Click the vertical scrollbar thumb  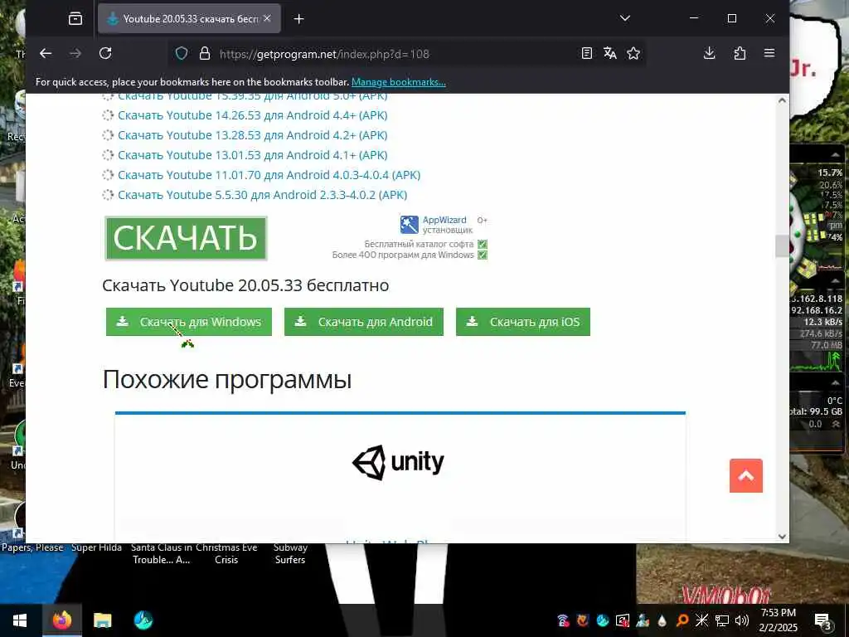(782, 246)
